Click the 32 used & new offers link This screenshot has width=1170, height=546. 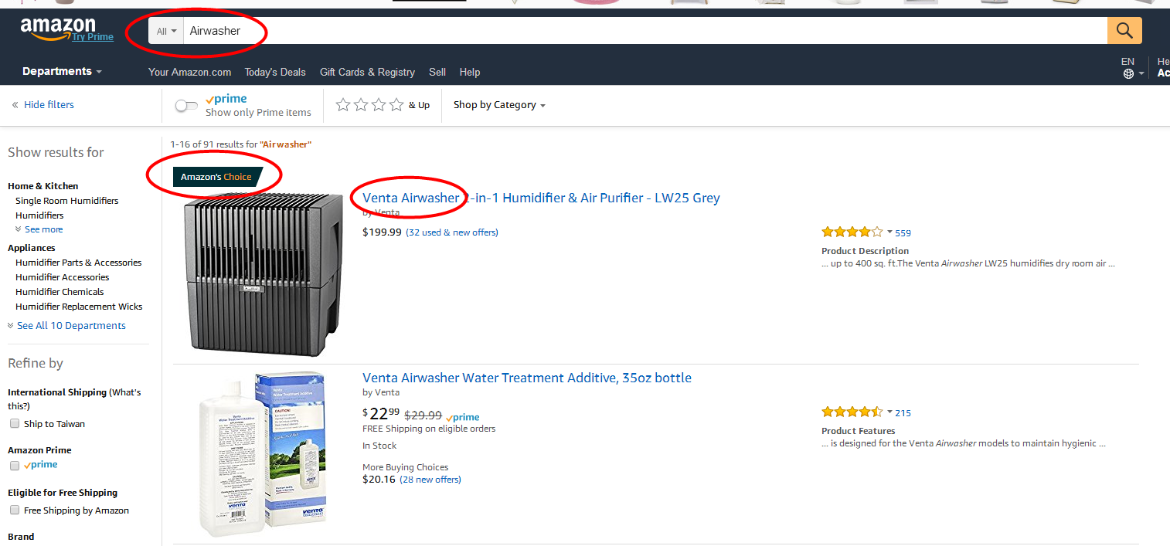click(452, 232)
